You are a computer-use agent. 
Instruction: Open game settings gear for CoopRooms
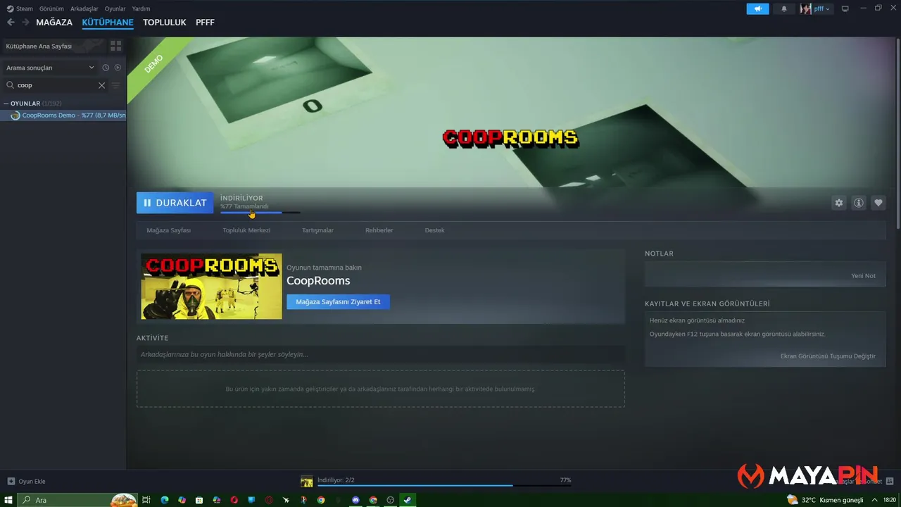click(x=839, y=203)
